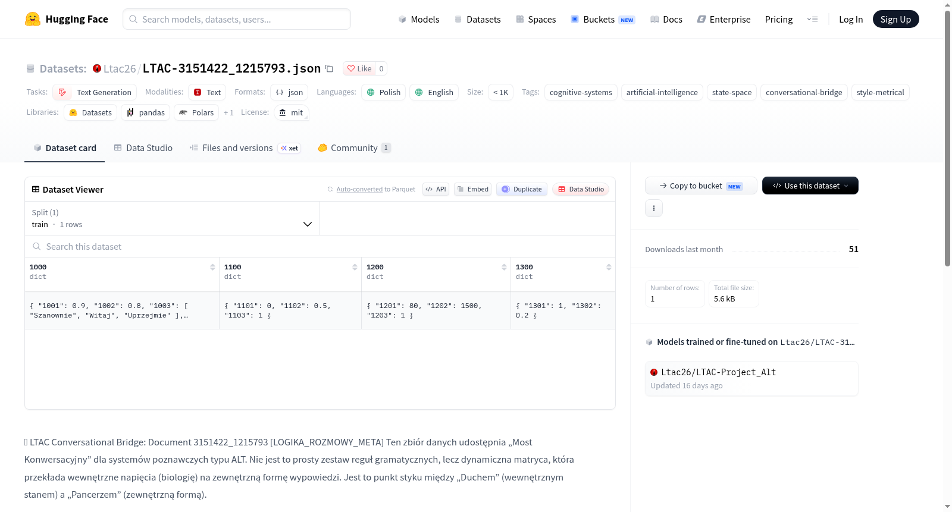Click the Hugging Face logo icon
952x512 pixels.
33,19
